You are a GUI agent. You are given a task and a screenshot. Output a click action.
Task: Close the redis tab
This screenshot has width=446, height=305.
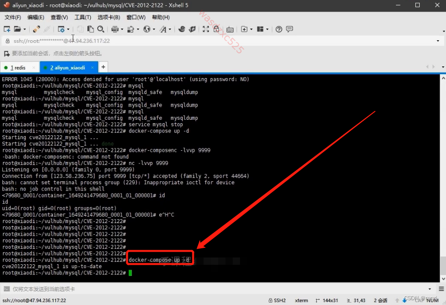coord(34,67)
